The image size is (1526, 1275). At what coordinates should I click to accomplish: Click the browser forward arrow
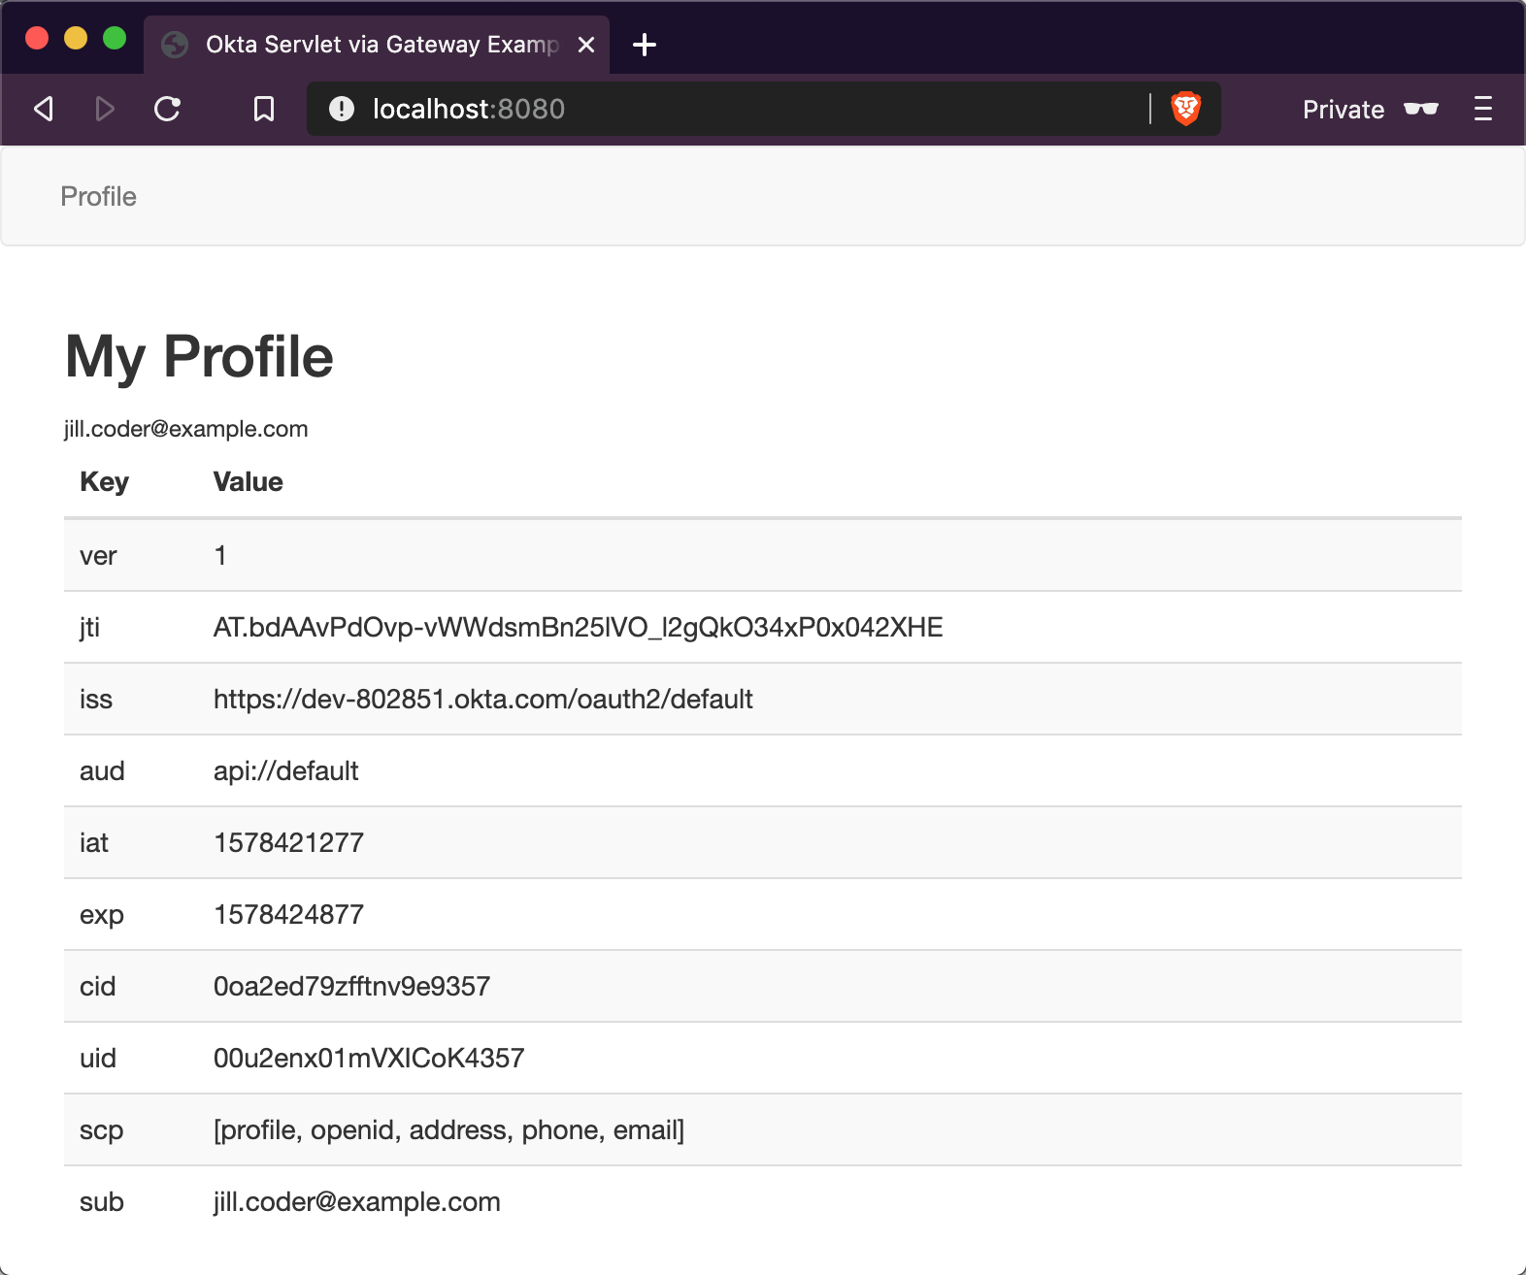click(105, 109)
